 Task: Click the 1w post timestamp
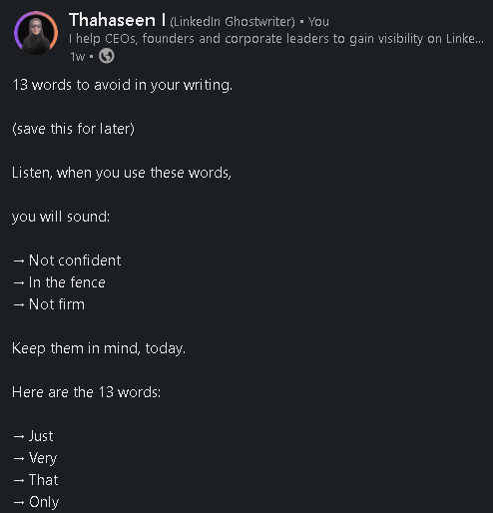pos(78,57)
